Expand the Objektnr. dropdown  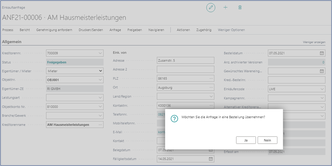pos(100,80)
